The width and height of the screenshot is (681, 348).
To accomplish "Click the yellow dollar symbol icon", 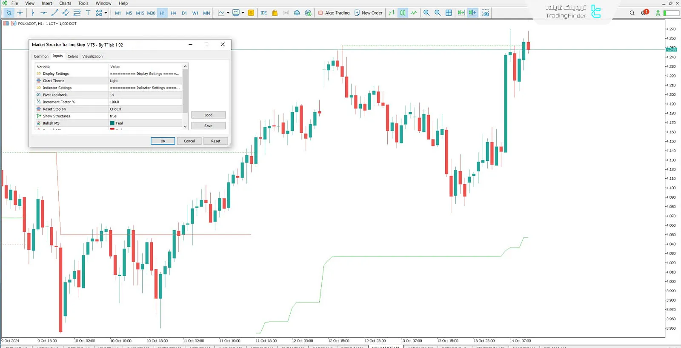I will click(x=251, y=13).
